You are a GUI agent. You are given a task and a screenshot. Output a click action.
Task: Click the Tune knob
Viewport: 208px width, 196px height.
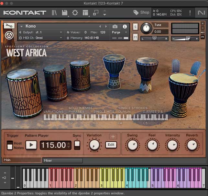click(x=146, y=28)
